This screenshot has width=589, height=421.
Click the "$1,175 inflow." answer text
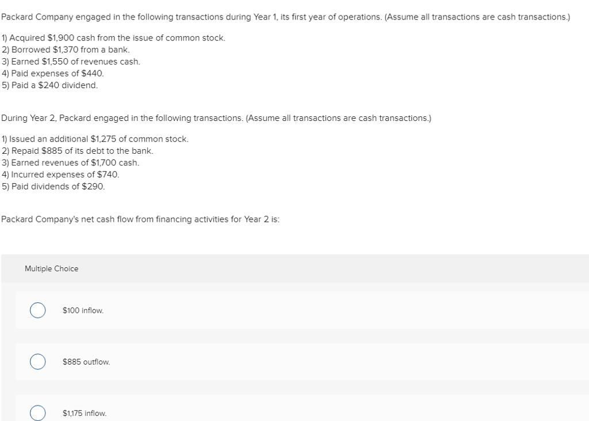tap(85, 414)
